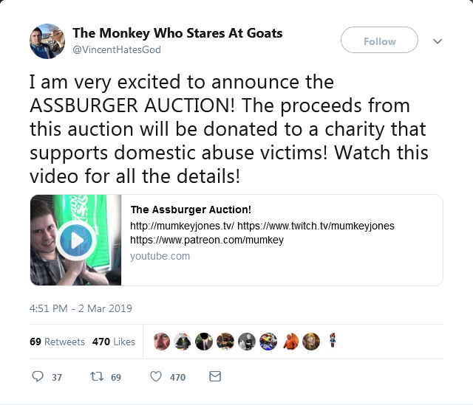
Task: Open the tweet author's profile picture
Action: pos(47,41)
